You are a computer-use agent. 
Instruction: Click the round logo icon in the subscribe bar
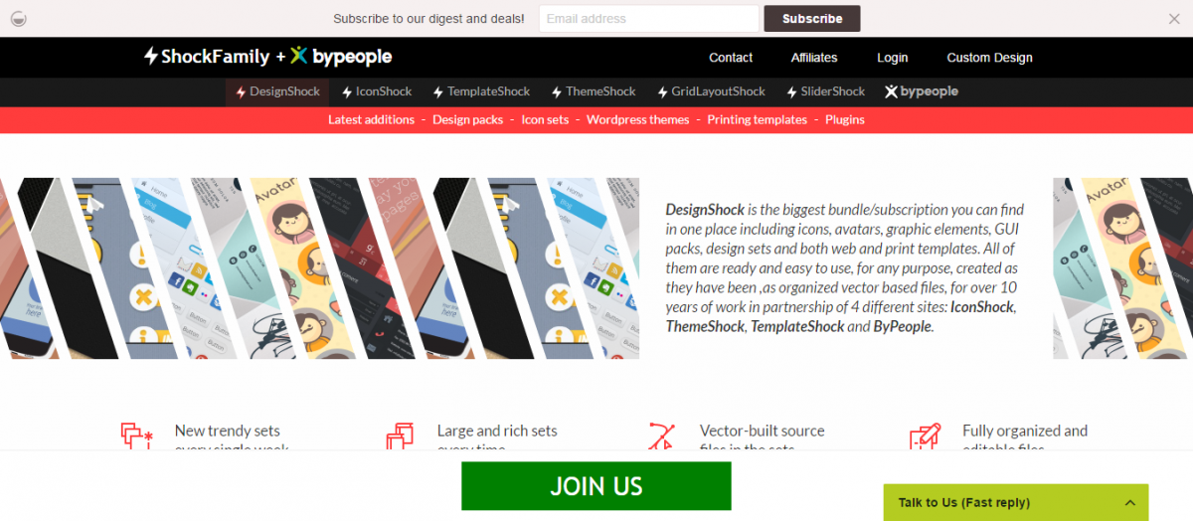18,18
